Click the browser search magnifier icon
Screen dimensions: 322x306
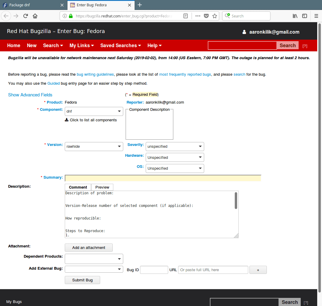coord(227,16)
